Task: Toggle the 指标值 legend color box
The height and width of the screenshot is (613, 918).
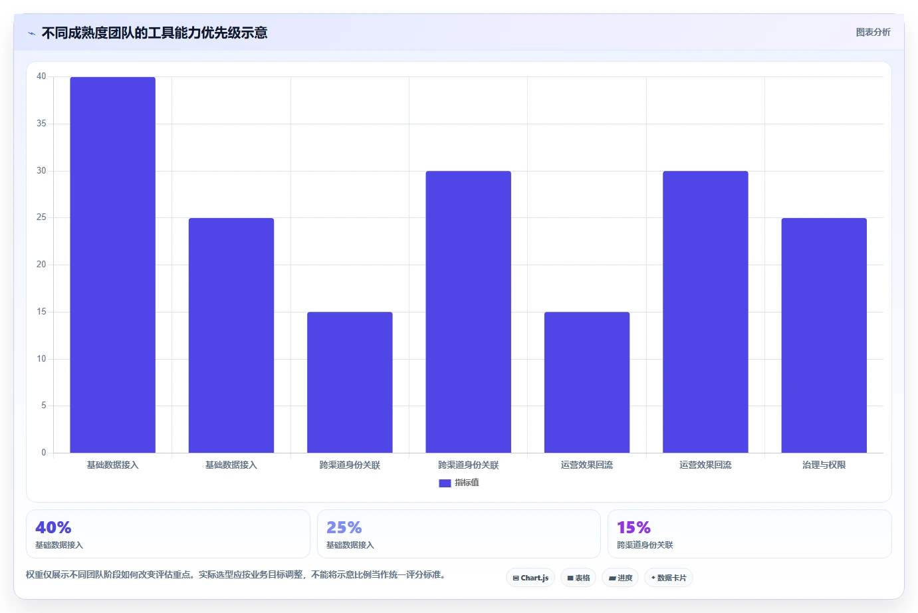Action: 445,483
